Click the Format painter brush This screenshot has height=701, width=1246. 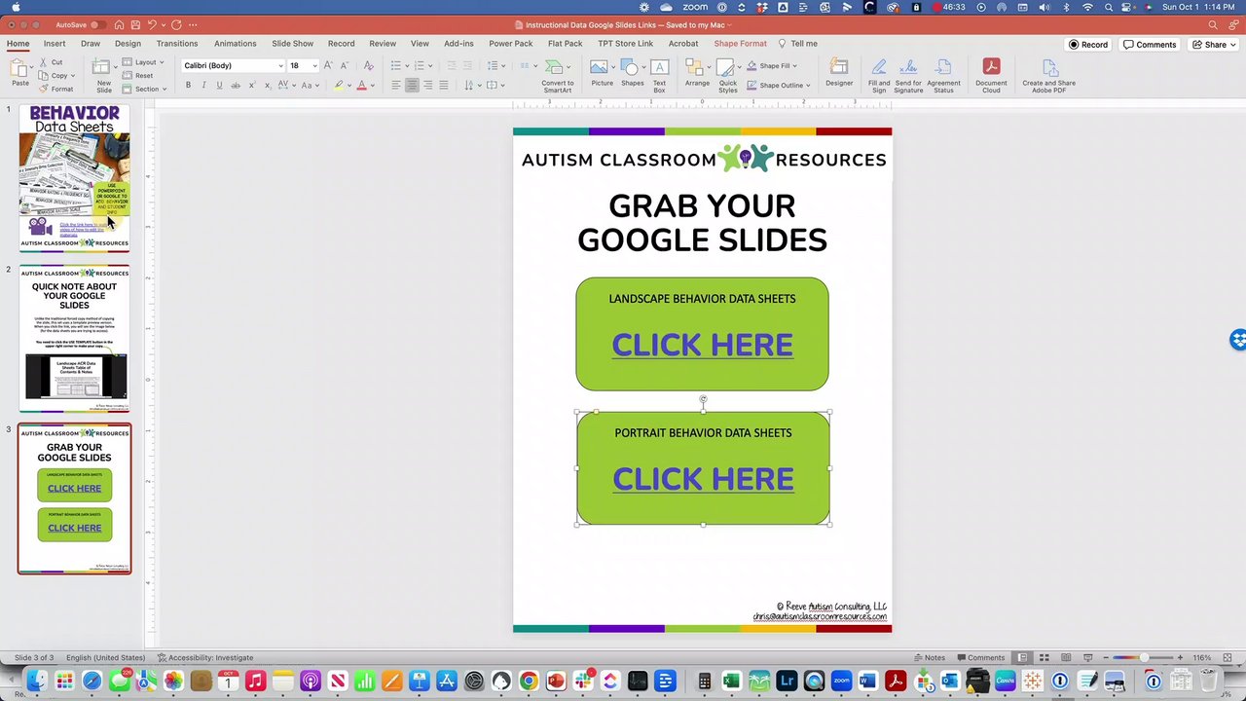(x=55, y=89)
